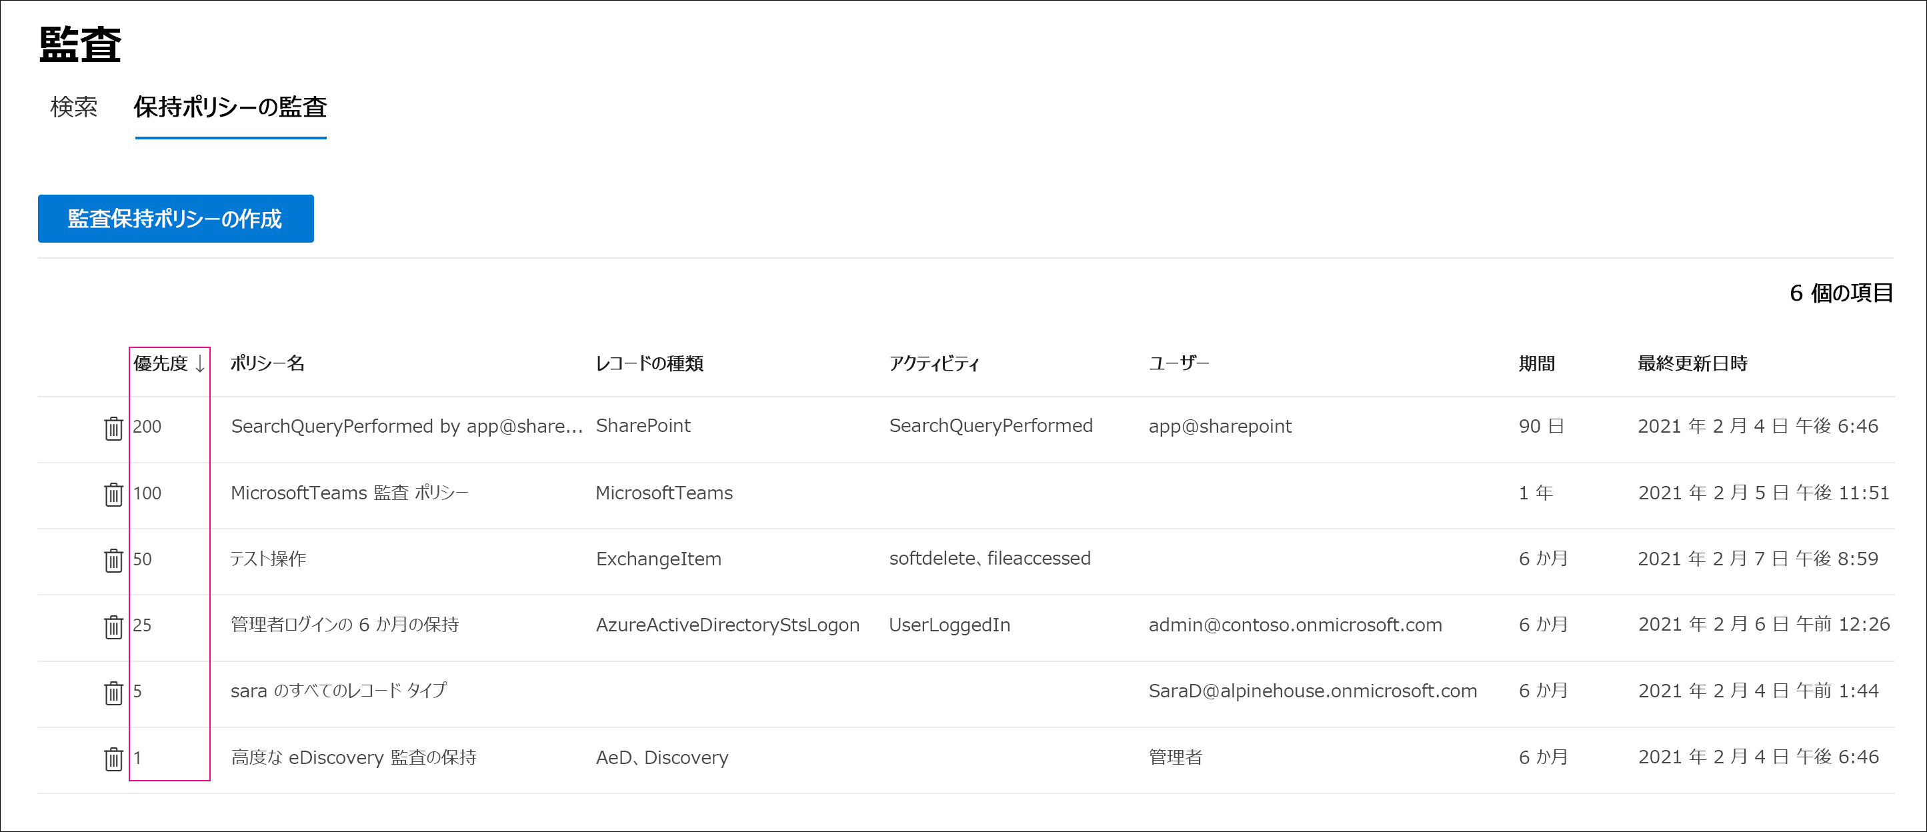Click the 管理者 user cell
The image size is (1927, 832).
[1175, 757]
